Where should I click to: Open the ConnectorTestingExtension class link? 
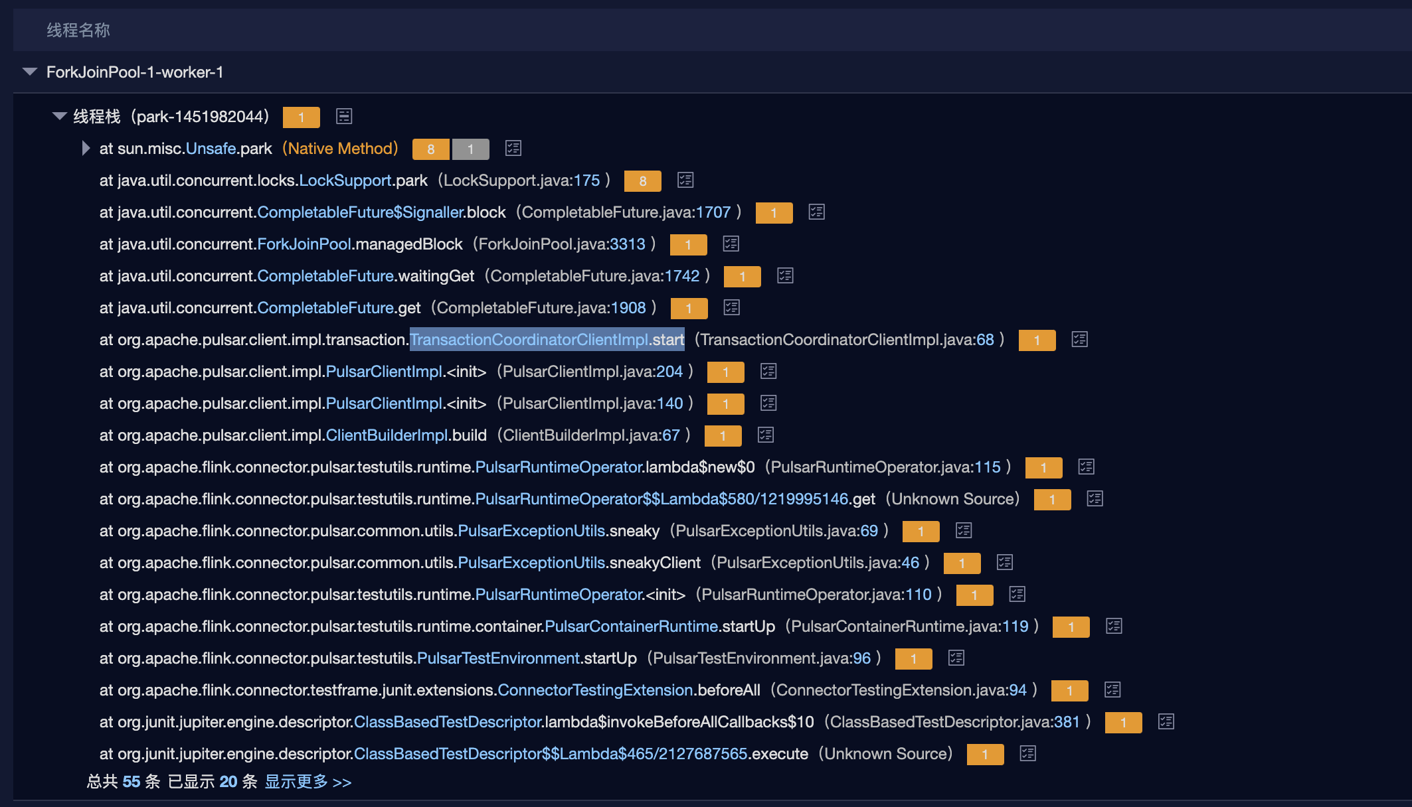point(594,690)
